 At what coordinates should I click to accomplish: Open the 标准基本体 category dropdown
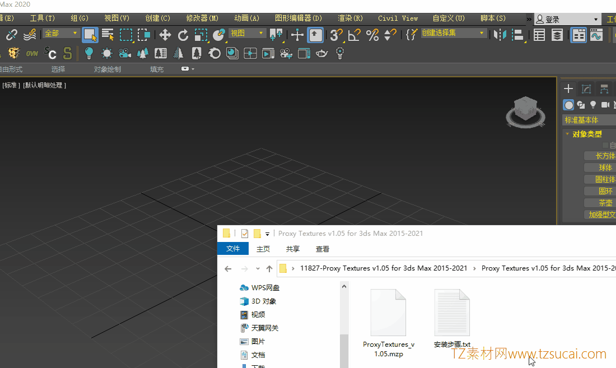[x=589, y=120]
